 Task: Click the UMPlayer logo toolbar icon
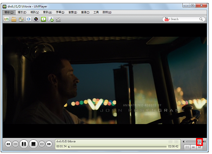tap(7, 19)
